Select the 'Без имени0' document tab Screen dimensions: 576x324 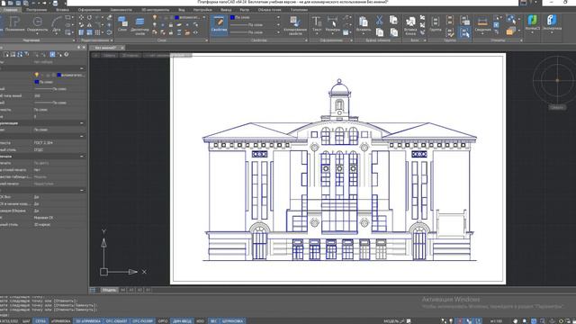(x=105, y=48)
